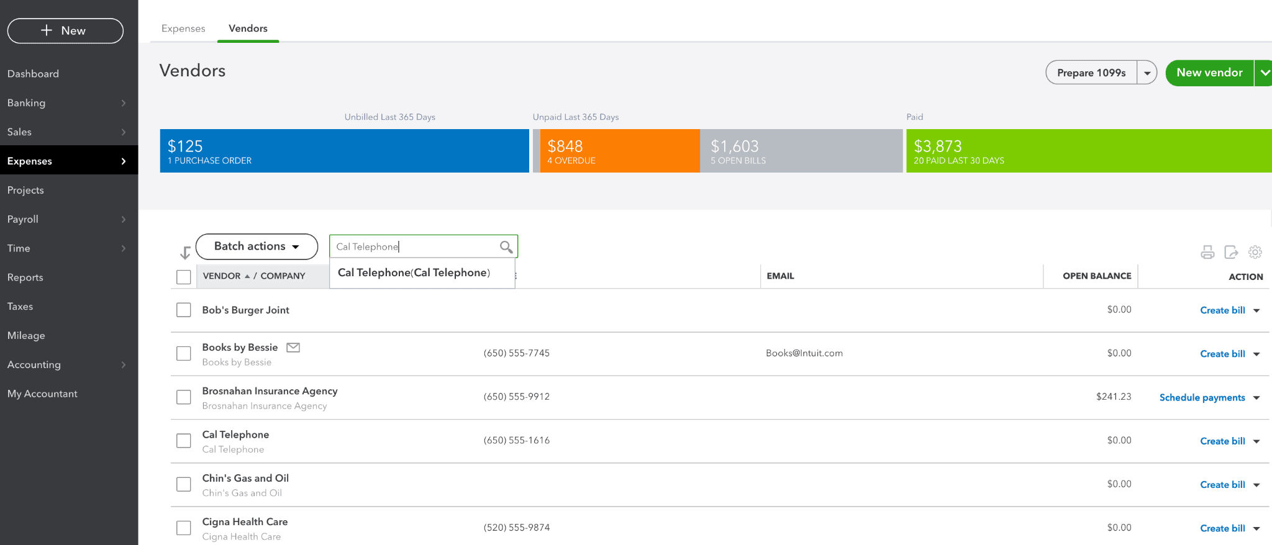The width and height of the screenshot is (1272, 545).
Task: Click the (520) 555-9874 phone number
Action: pos(517,528)
